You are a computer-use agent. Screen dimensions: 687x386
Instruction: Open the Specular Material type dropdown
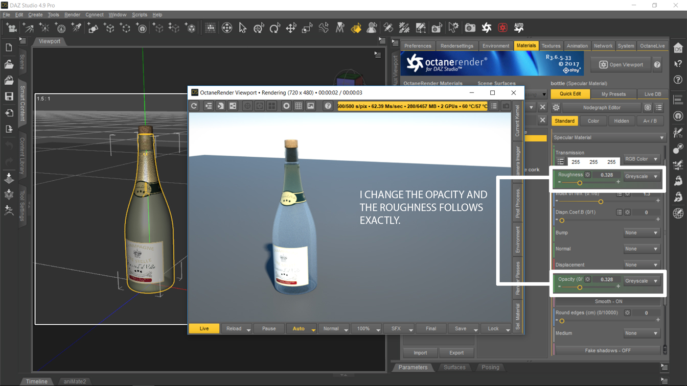608,137
